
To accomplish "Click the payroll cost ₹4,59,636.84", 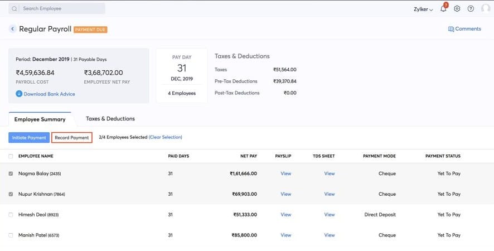I will 35,73.
